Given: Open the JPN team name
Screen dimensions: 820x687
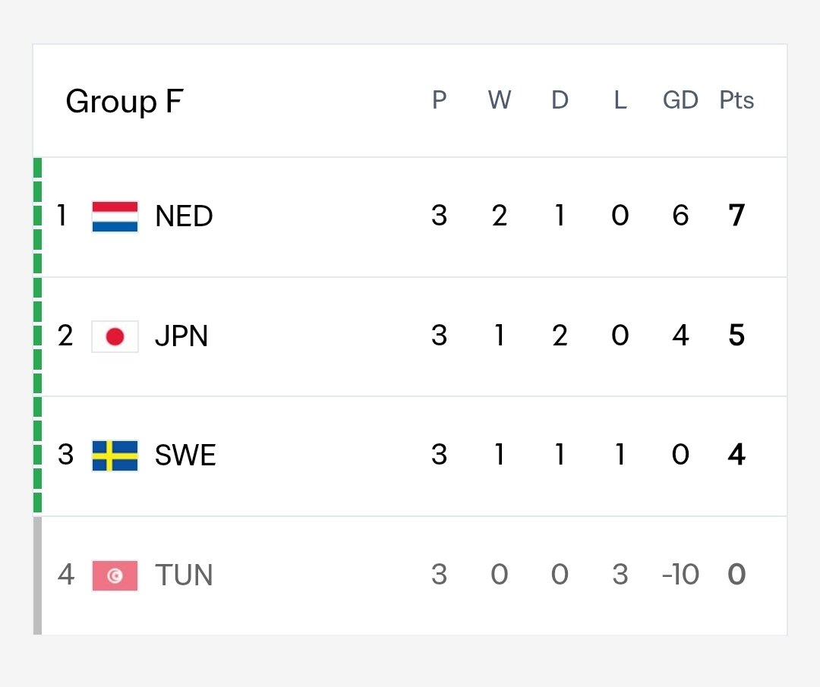Looking at the screenshot, I should coord(181,336).
